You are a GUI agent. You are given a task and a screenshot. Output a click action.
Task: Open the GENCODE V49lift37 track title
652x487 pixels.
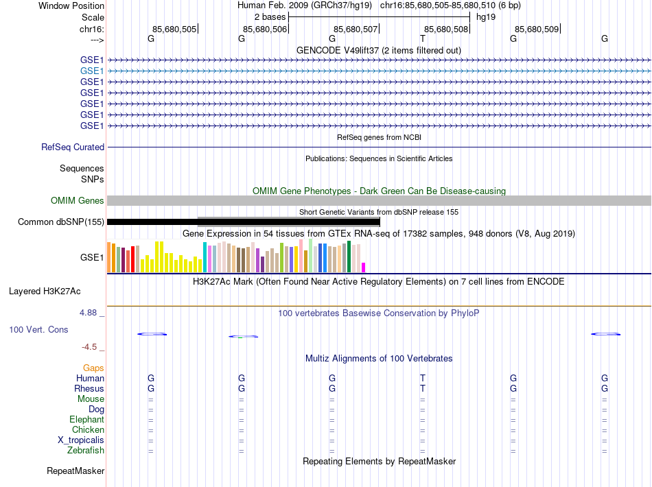[x=379, y=50]
